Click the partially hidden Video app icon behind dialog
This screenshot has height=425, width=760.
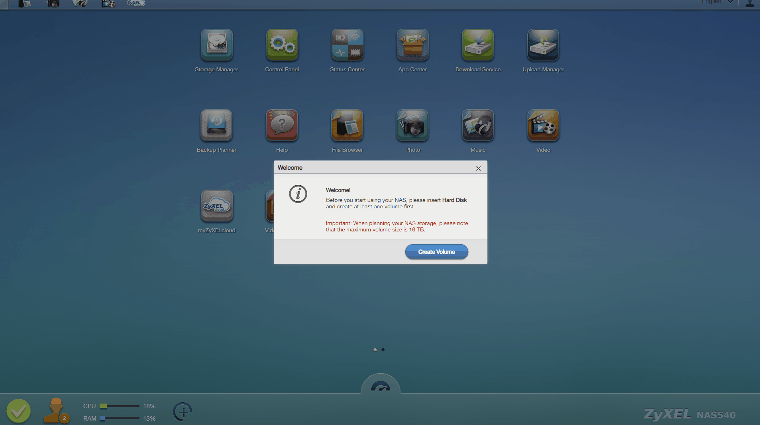tap(270, 206)
